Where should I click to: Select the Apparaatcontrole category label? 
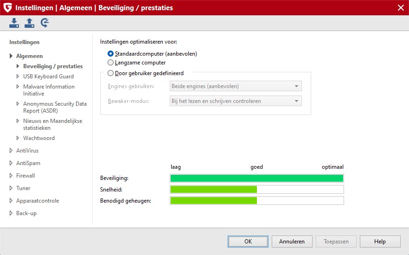coord(38,201)
